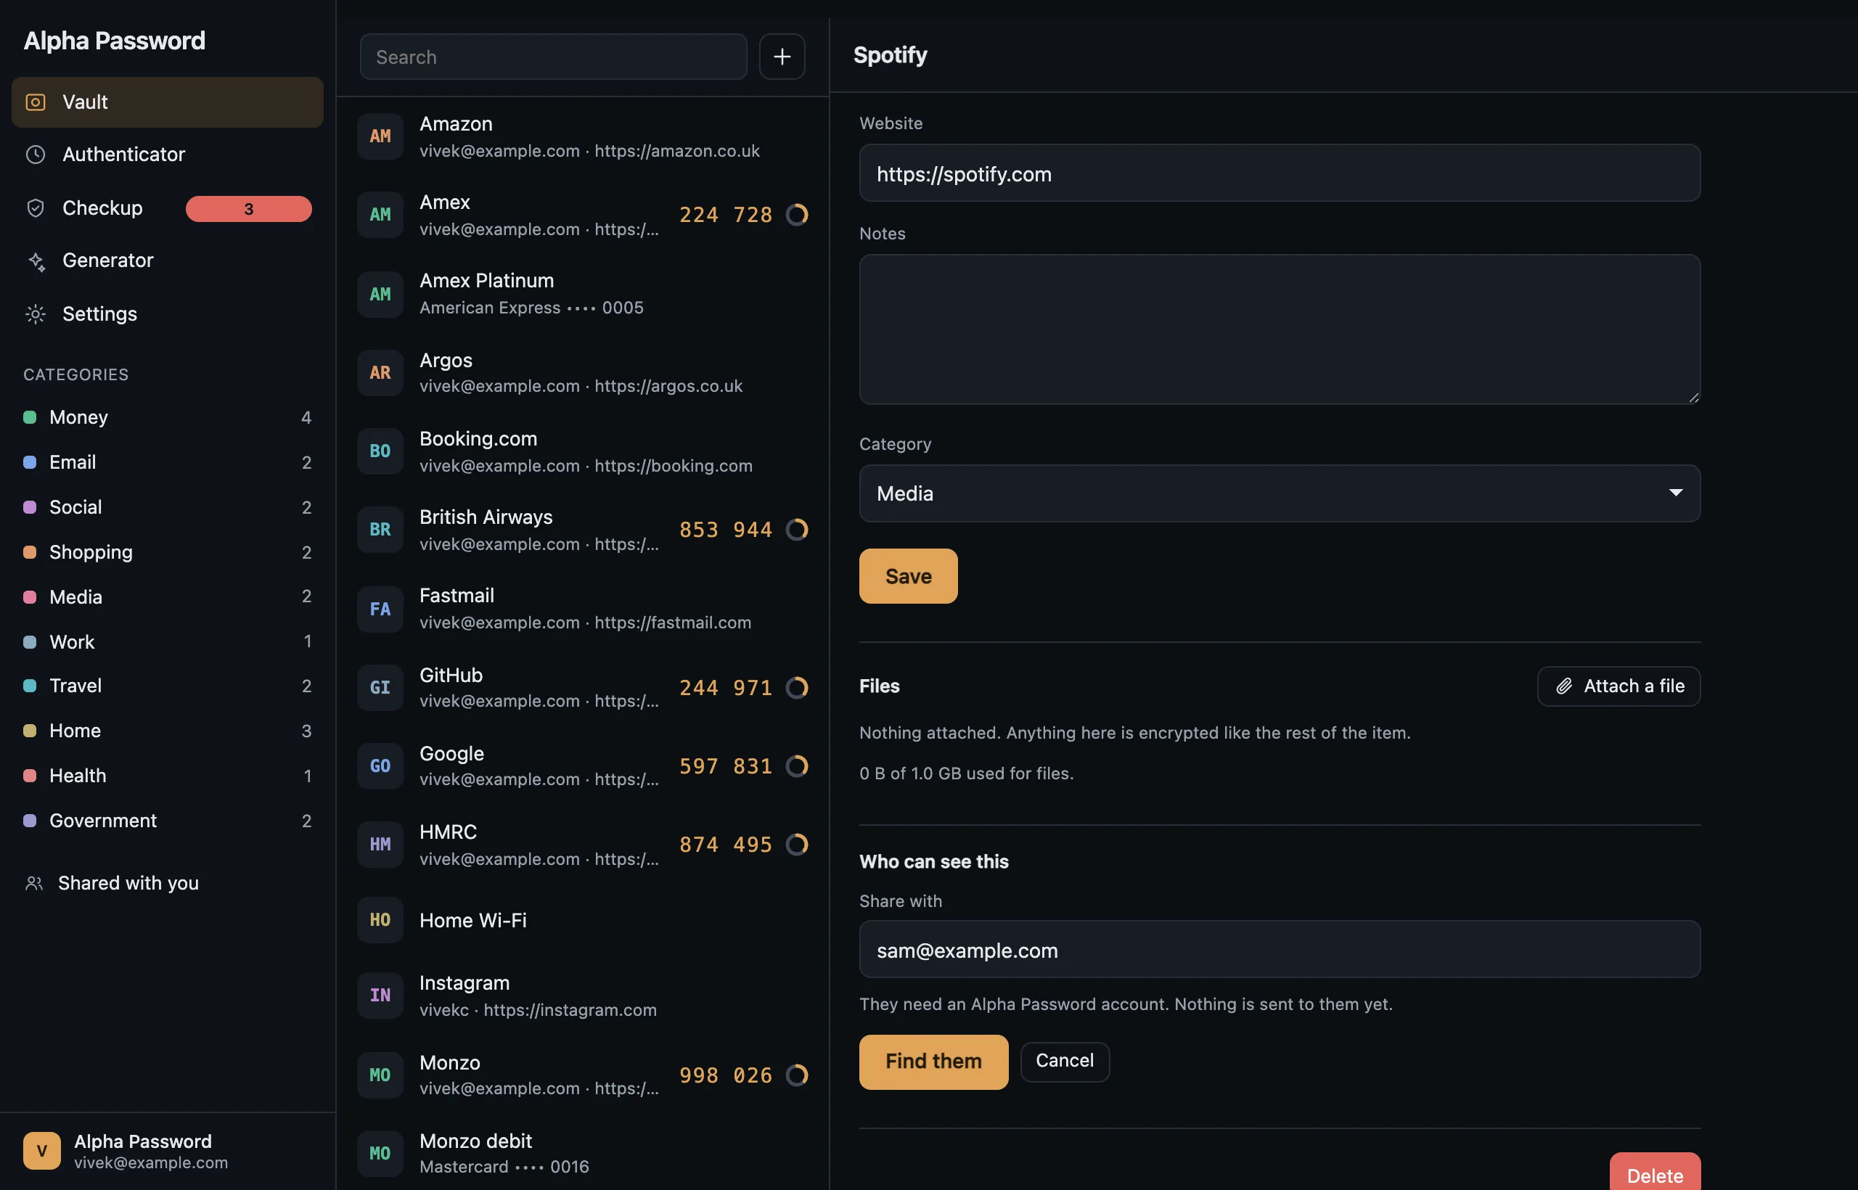This screenshot has width=1858, height=1190.
Task: Click the Checkup badge showing 3
Action: (x=249, y=209)
